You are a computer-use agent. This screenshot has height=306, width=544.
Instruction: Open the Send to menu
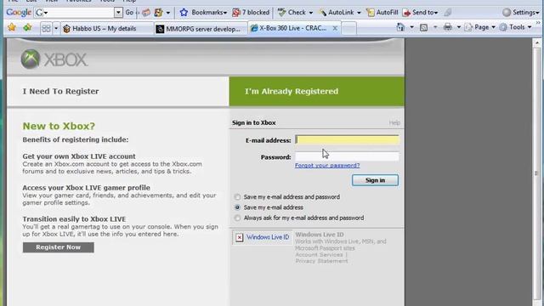click(x=420, y=13)
